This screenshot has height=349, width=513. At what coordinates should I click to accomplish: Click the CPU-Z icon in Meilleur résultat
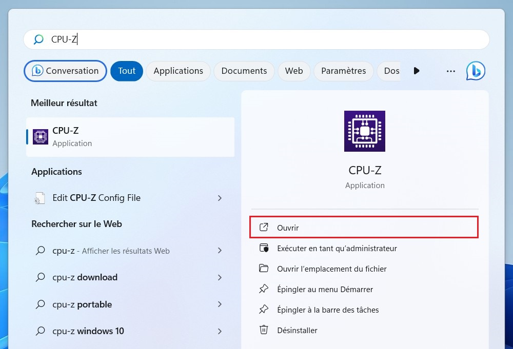point(41,136)
